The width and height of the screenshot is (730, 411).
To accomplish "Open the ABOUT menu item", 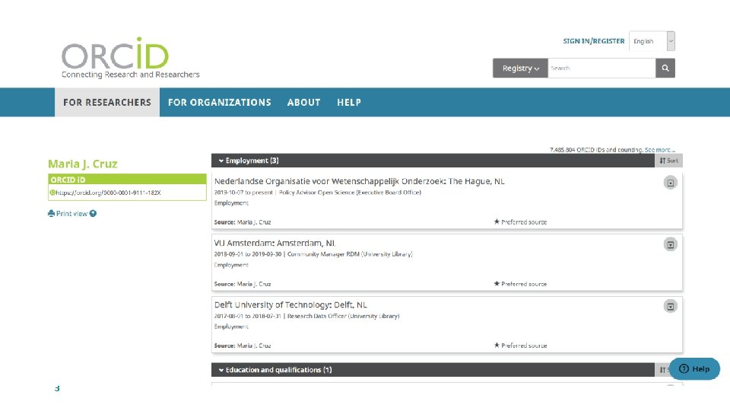I will (303, 102).
